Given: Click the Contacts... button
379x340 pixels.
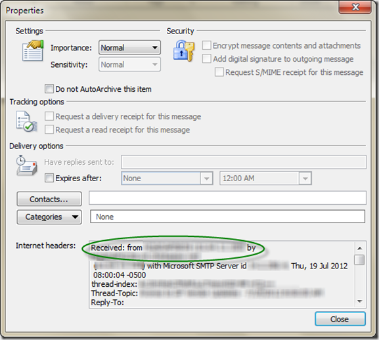Looking at the screenshot, I should click(x=49, y=199).
